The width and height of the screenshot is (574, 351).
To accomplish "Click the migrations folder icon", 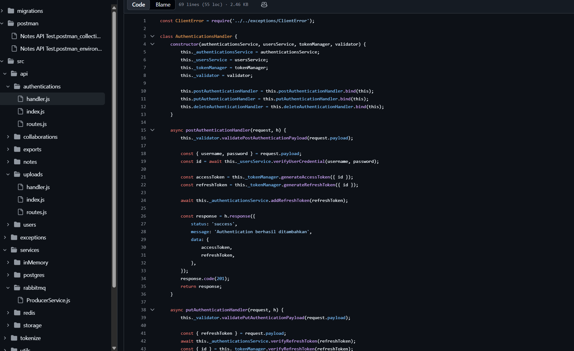I will (11, 11).
